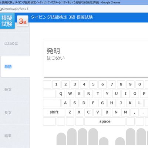Click the 7 key on virtual keyboard
Viewport: 148px width, 148px height.
click(x=112, y=84)
